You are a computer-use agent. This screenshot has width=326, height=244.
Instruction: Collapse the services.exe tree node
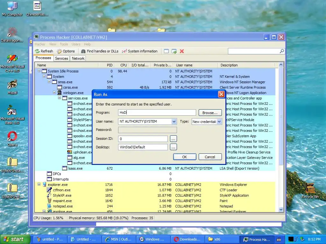click(x=60, y=98)
